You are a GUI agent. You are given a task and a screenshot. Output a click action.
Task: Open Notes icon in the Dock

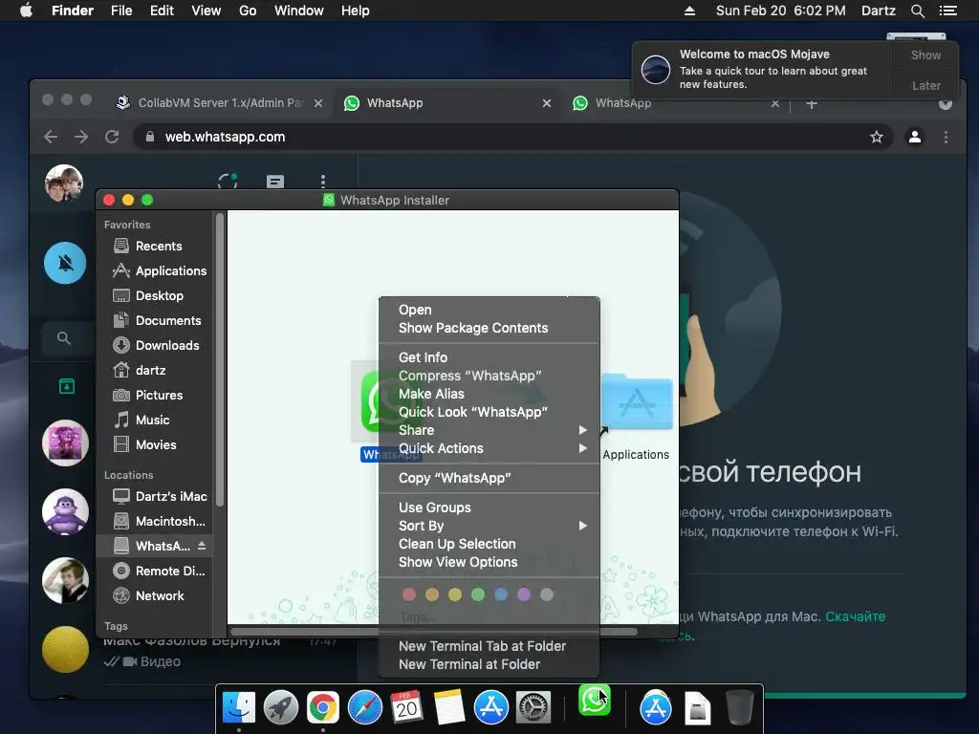click(x=449, y=708)
